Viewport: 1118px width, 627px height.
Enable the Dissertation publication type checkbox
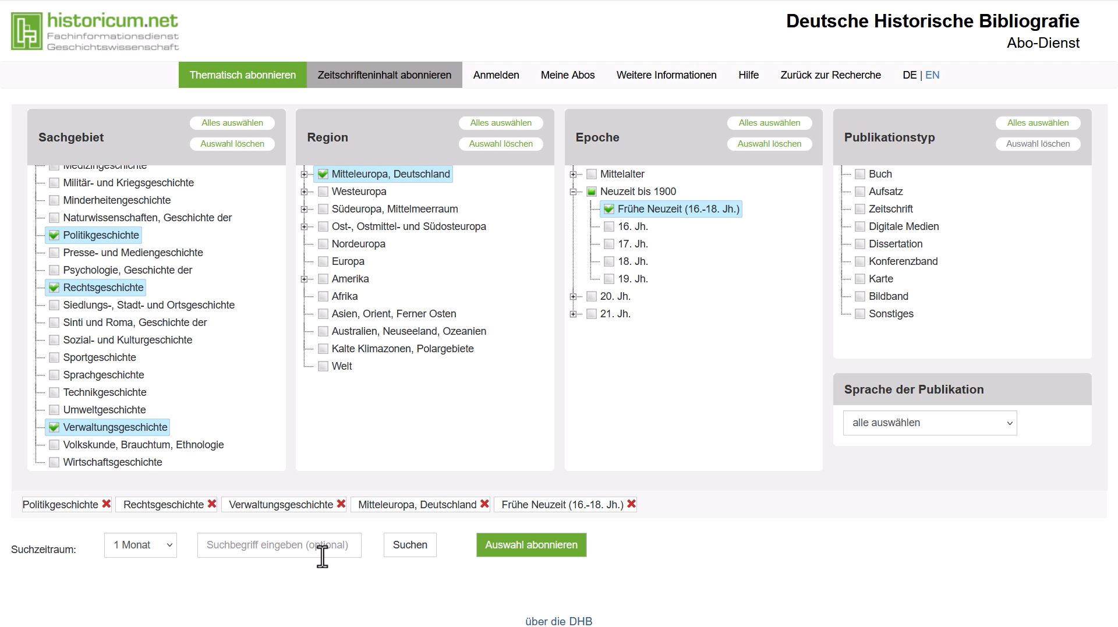[x=860, y=244]
